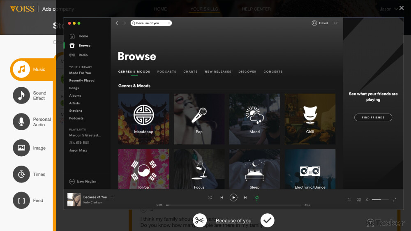Click the checkmark confirm icon

pyautogui.click(x=267, y=221)
